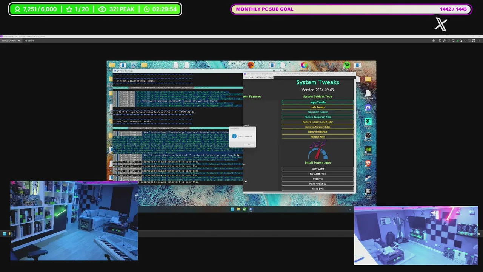This screenshot has width=483, height=272.
Task: Open the Brave browser desktop icon
Action: (x=368, y=164)
